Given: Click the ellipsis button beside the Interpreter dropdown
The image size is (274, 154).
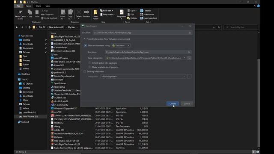Looking at the screenshot, I should coord(189,77).
